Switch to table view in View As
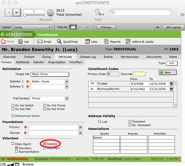185x166 pixels. click(87, 27)
